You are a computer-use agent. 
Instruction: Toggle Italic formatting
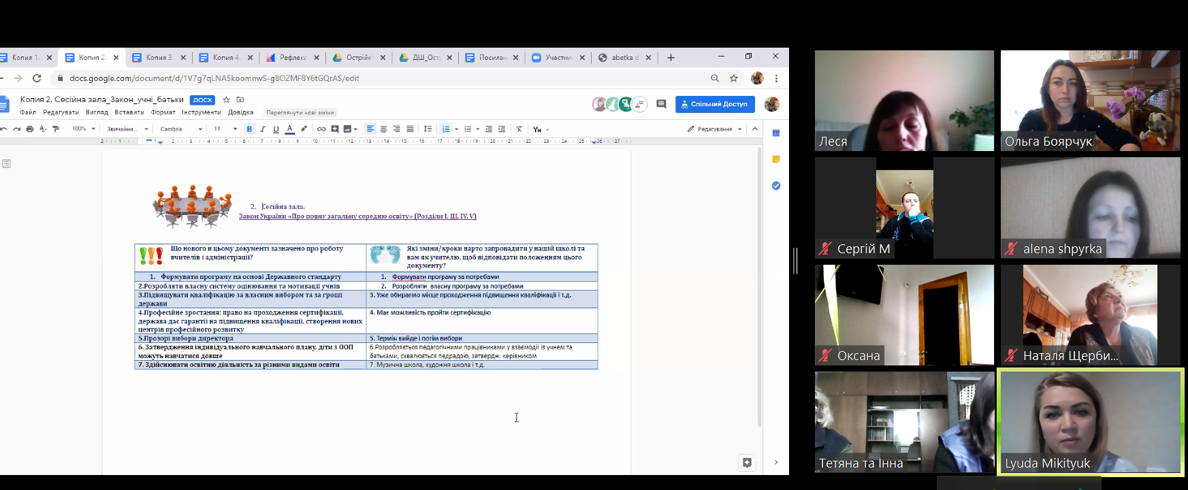(x=262, y=129)
